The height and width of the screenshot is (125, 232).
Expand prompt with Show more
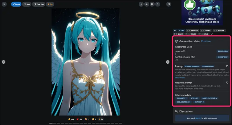coord(180,78)
